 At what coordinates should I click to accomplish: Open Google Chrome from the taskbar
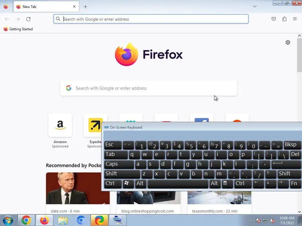[x=26, y=220]
